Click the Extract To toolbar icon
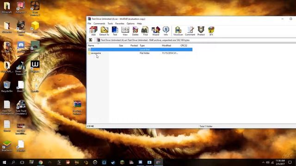 104,31
